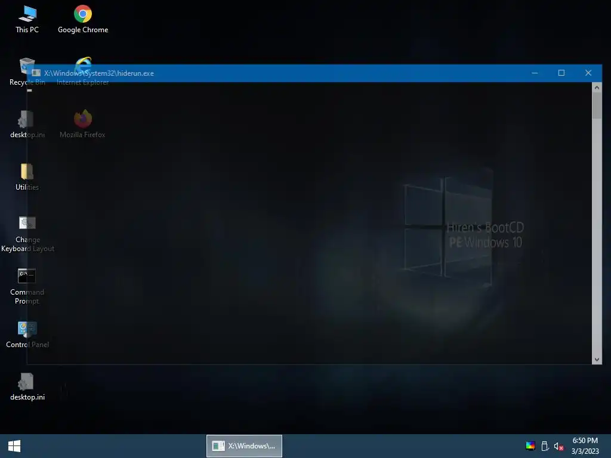This screenshot has height=458, width=611.
Task: Click the console vertical scrollbar thumb
Action: point(597,105)
